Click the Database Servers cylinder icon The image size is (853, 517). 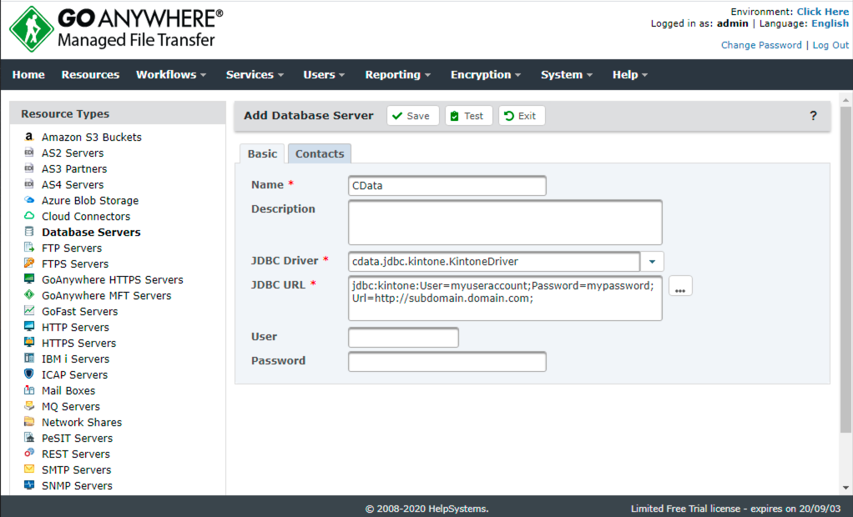[x=29, y=232]
